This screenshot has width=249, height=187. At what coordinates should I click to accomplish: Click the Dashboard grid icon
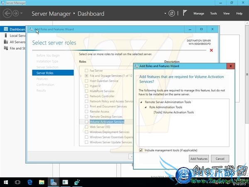(6, 29)
